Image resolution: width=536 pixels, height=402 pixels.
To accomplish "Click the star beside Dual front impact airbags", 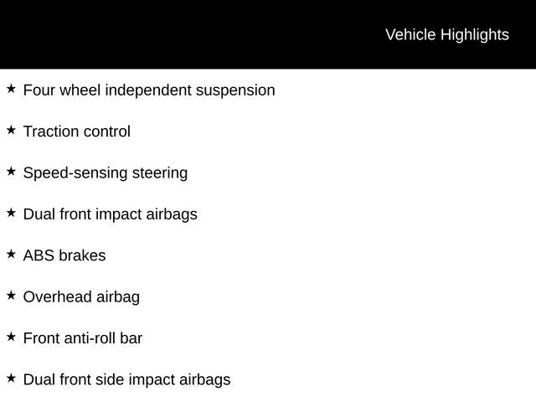I will tap(11, 213).
